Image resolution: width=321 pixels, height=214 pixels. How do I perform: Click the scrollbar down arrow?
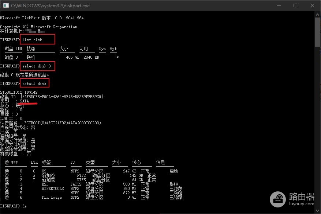(x=317, y=210)
